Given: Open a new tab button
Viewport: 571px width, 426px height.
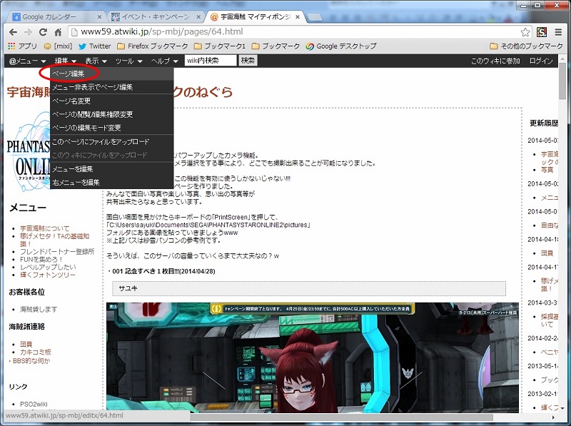Looking at the screenshot, I should [x=315, y=16].
